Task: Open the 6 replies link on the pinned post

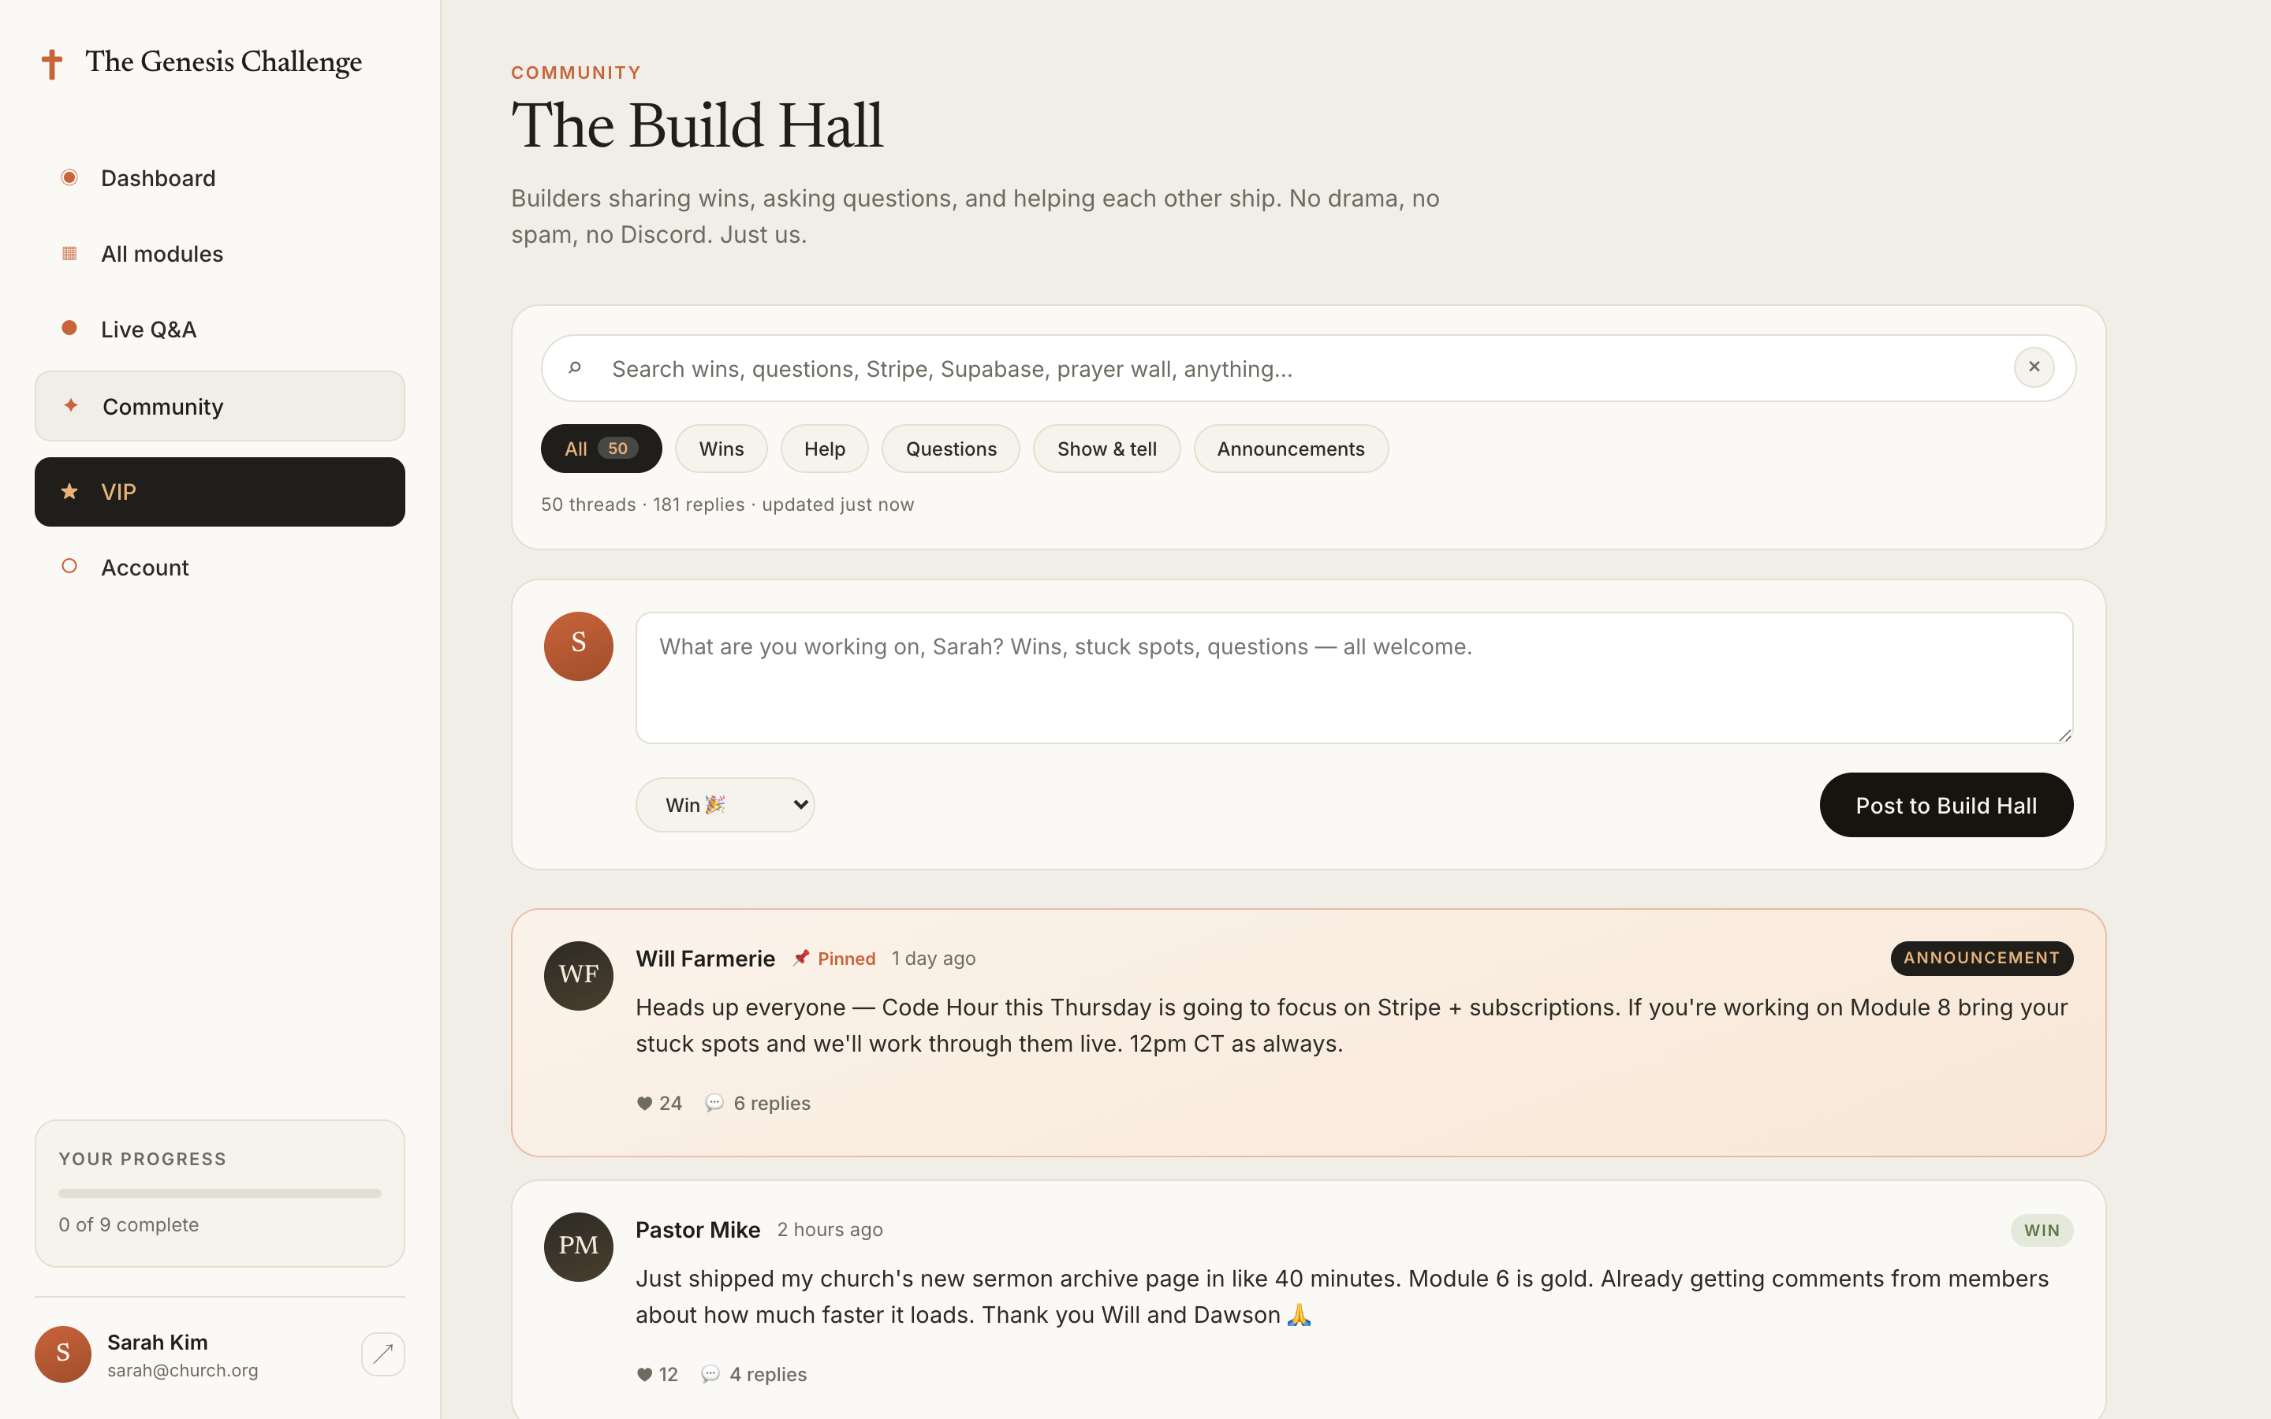Action: 770,1103
